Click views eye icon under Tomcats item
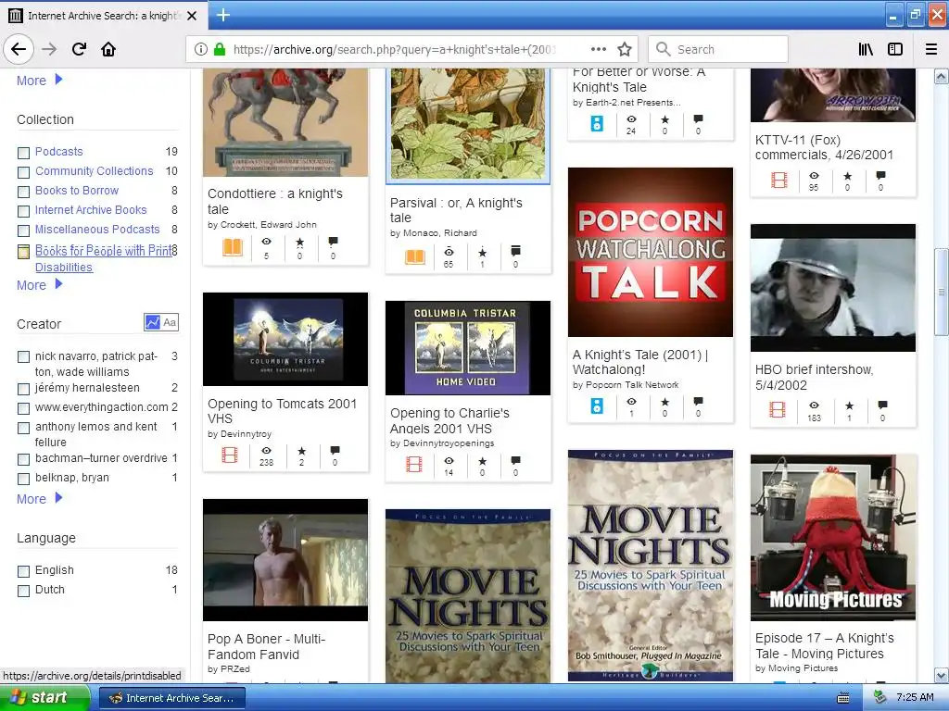 click(266, 451)
